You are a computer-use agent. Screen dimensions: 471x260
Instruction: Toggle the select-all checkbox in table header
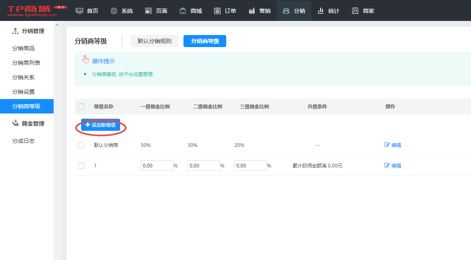(x=81, y=107)
